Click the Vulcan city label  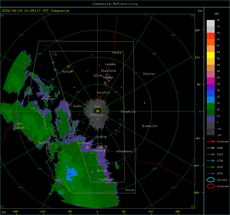[x=130, y=190]
